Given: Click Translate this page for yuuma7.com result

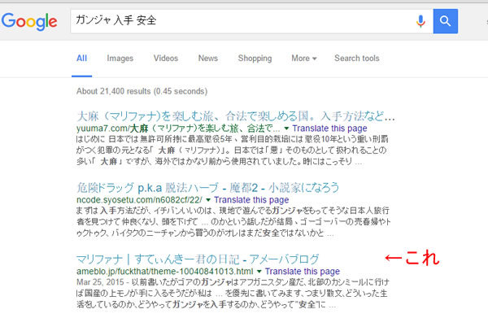Looking at the screenshot, I should pos(329,129).
